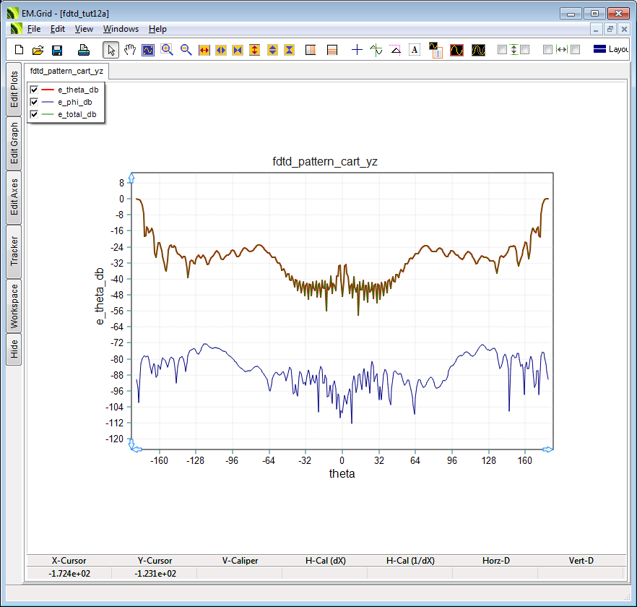Click the Layout toolbar button
Image resolution: width=637 pixels, height=607 pixels.
611,50
